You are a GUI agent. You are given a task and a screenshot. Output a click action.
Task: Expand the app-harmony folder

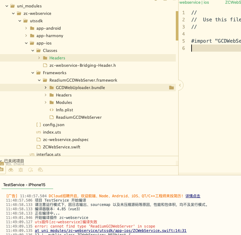(26, 36)
